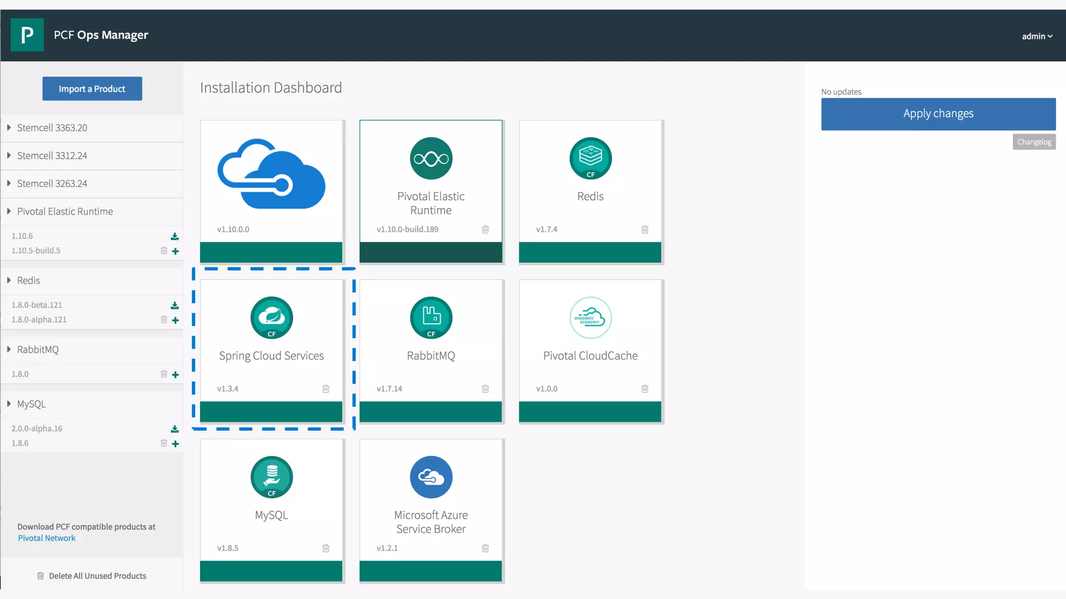Expand the Pivotal Elastic Runtime sidebar section
Screen dimensions: 1066x599
[x=9, y=211]
